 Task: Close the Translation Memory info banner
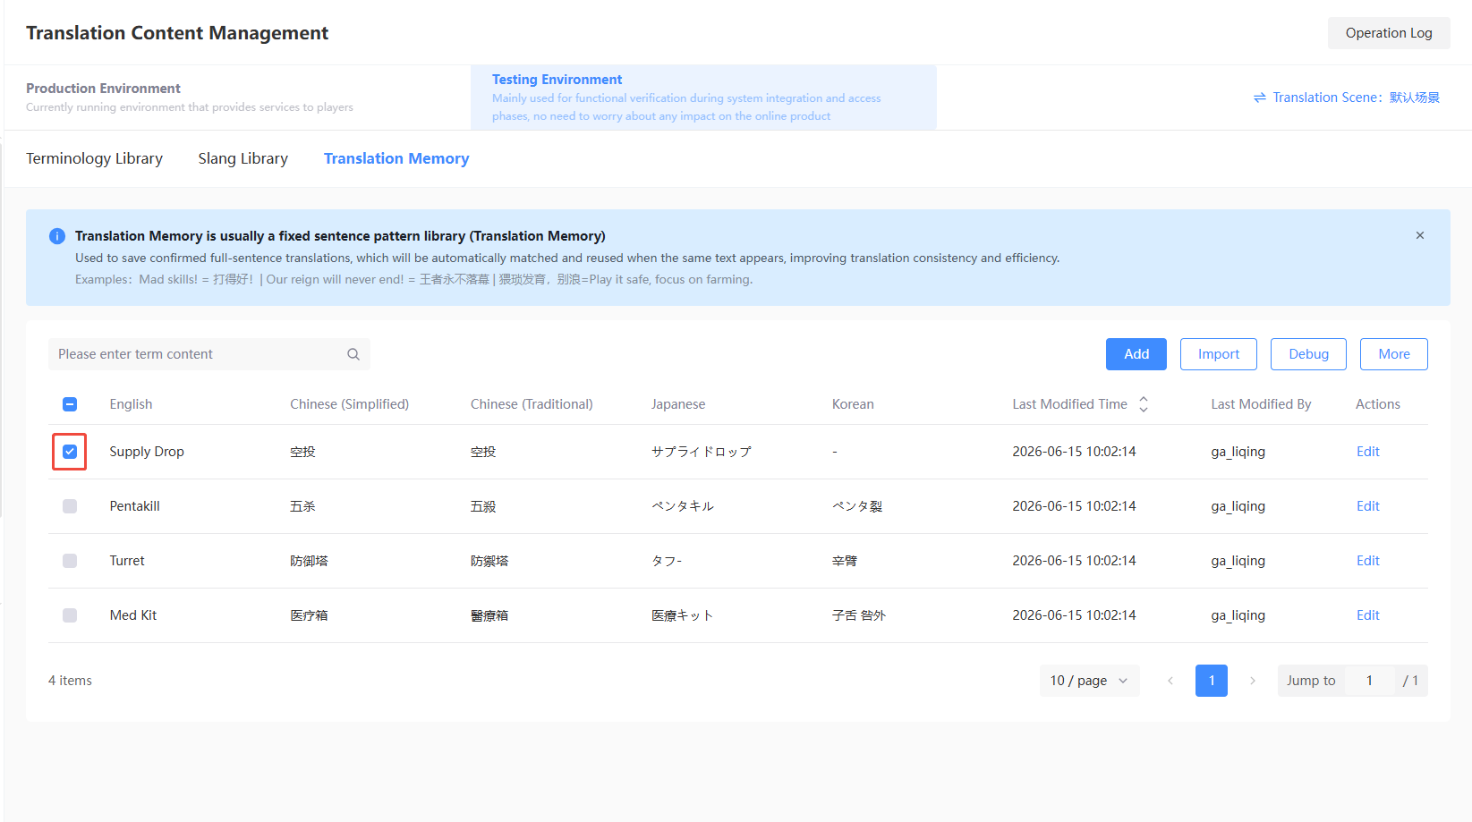point(1420,235)
